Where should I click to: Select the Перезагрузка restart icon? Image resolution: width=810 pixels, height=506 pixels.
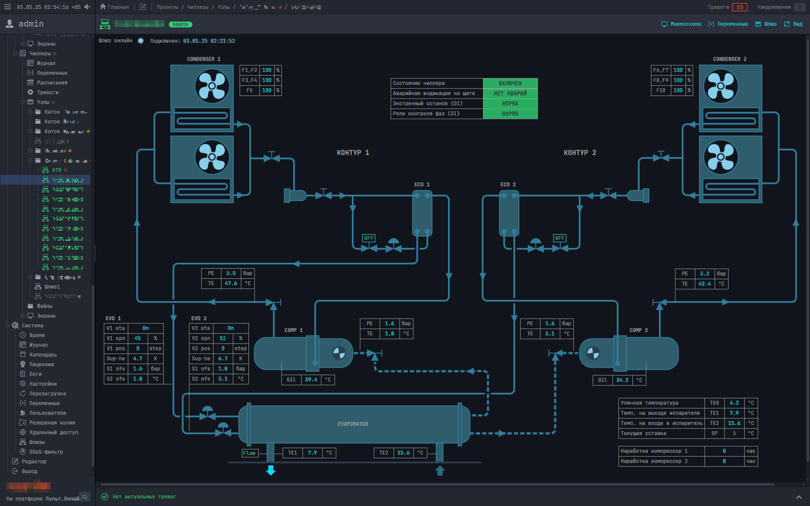[x=23, y=393]
